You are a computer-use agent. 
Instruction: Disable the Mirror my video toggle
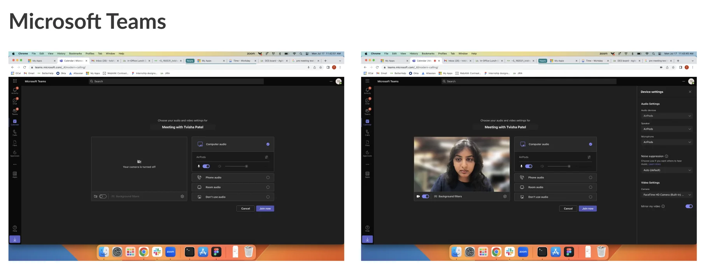689,206
